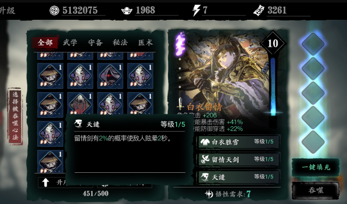
Task: Open the 武学 tab
Action: [70, 42]
